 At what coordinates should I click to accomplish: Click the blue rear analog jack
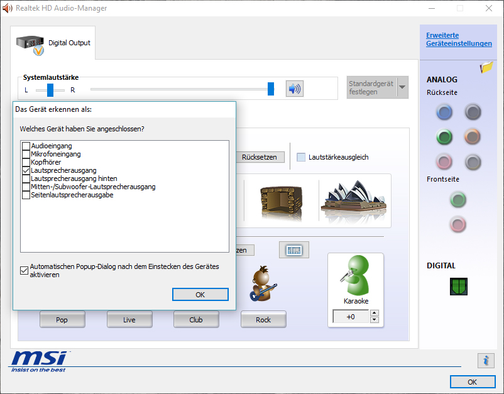(444, 112)
